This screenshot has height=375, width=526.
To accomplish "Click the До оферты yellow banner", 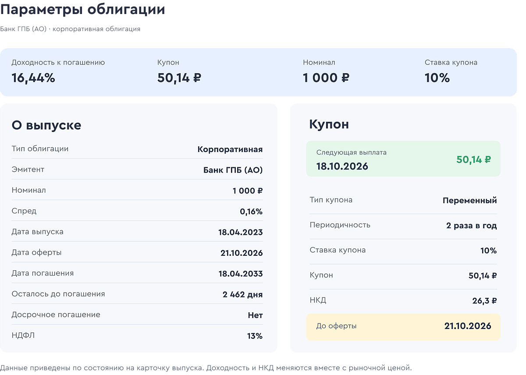I will 403,327.
